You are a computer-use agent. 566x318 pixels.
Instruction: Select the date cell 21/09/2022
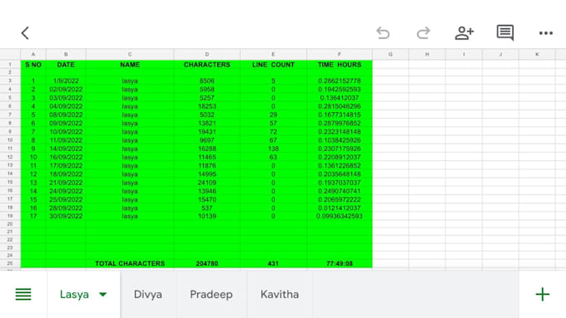66,183
